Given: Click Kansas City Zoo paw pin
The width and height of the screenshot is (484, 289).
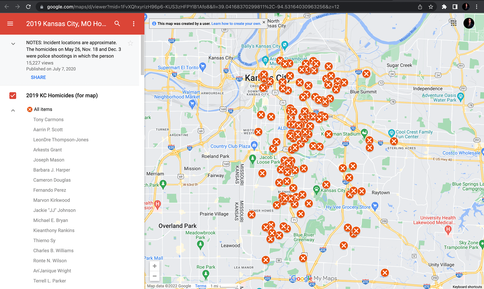Looking at the screenshot, I should point(316,190).
